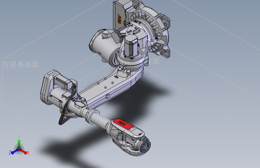Select the 右视基准面 plane label

tap(21, 64)
